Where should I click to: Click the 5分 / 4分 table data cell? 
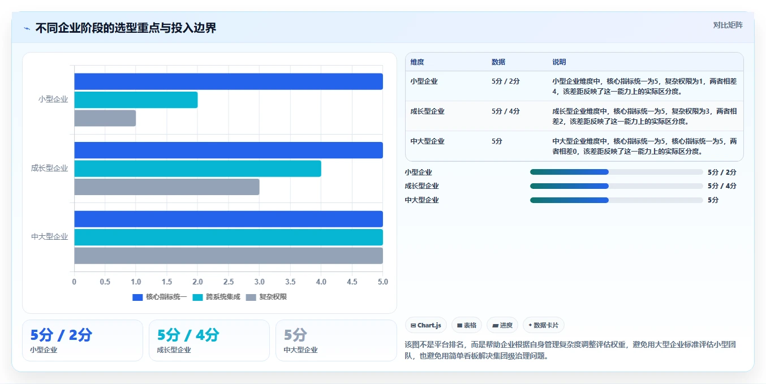[x=506, y=111]
